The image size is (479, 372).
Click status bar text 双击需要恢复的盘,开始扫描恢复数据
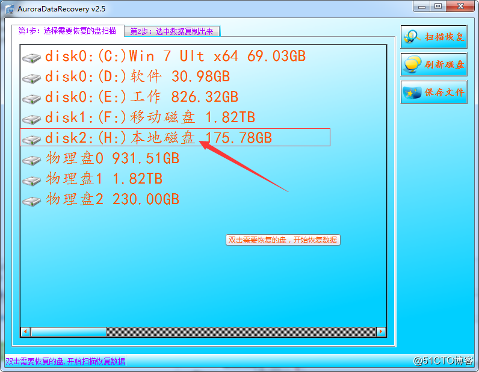[x=66, y=361]
